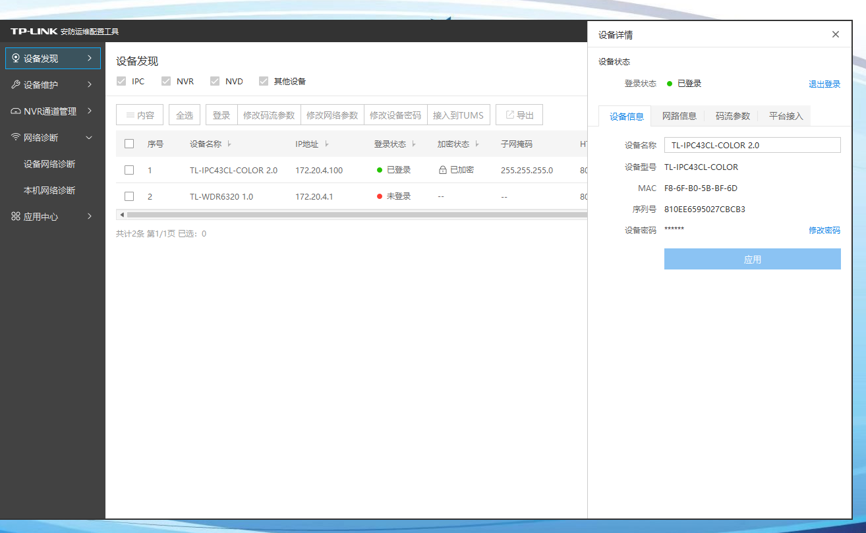This screenshot has width=866, height=533.
Task: Edit the 设备名称 input field
Action: click(x=753, y=145)
